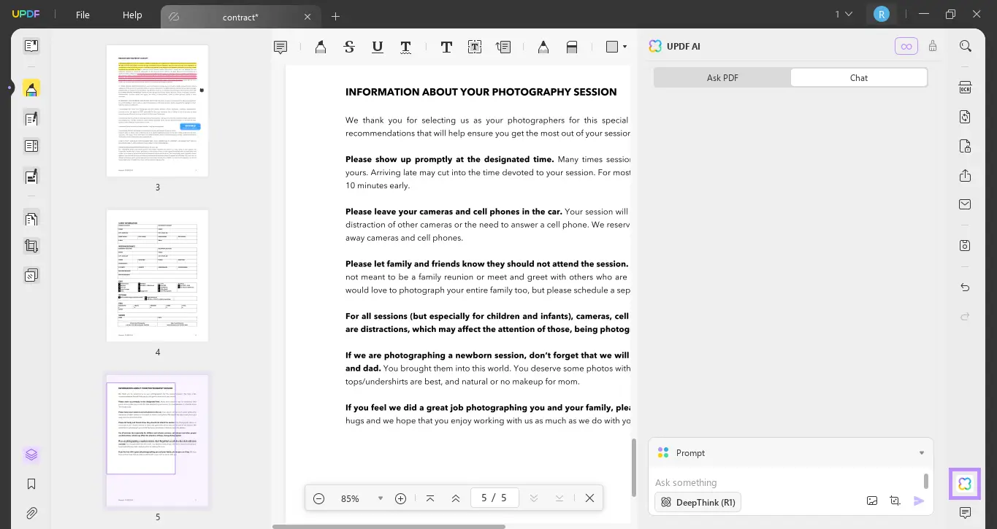Open the Search magnifier icon
The image size is (997, 529).
(966, 46)
